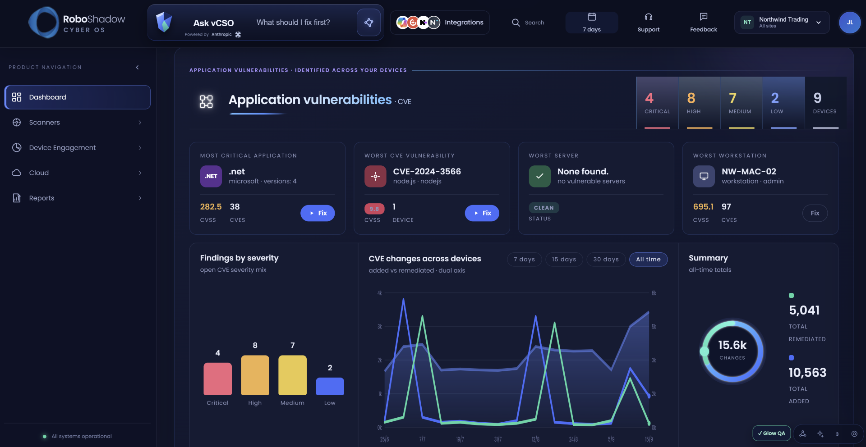This screenshot has width=866, height=447.
Task: Open the Feedback message icon
Action: pos(704,17)
